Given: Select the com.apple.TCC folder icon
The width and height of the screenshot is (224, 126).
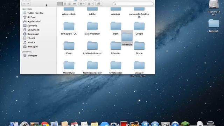Looking at the screenshot, I should tap(69, 26).
